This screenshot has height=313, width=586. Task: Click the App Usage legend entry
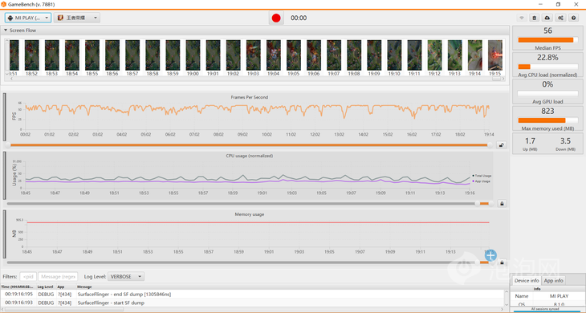[x=481, y=181]
